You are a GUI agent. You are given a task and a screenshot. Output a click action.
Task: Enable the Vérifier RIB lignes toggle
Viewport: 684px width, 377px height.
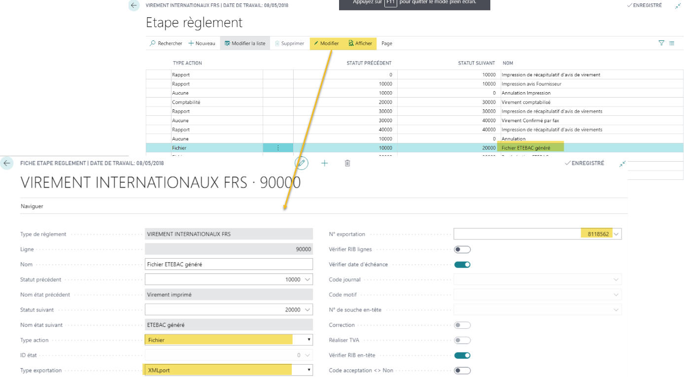462,249
